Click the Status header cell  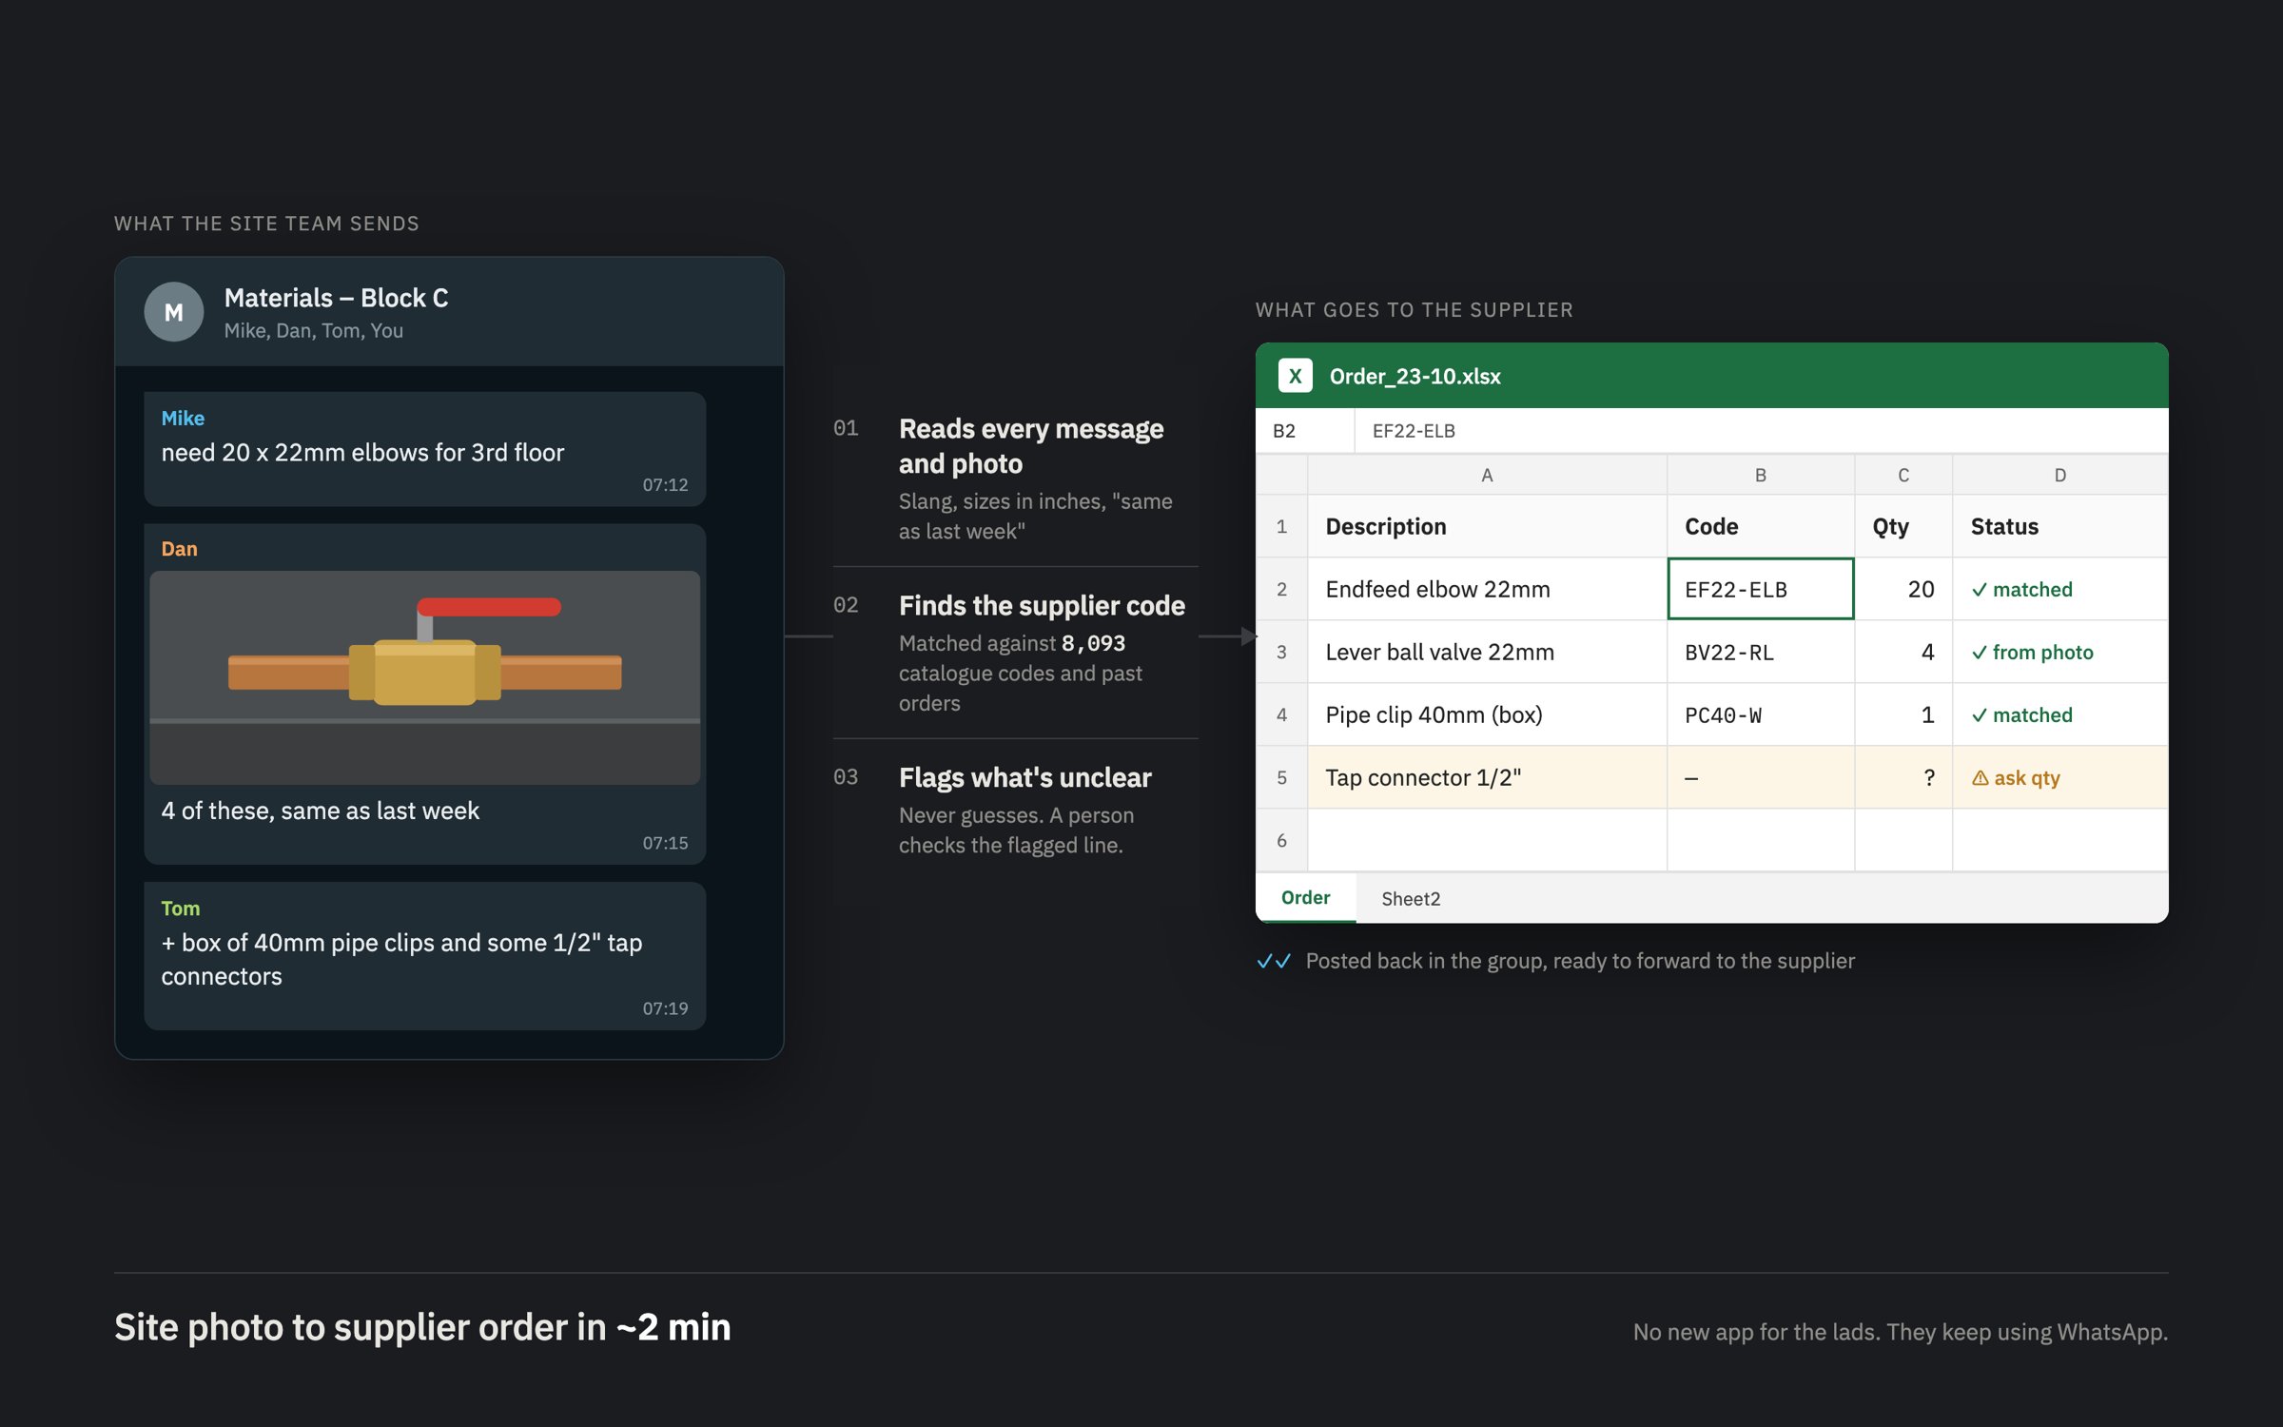coord(2059,526)
